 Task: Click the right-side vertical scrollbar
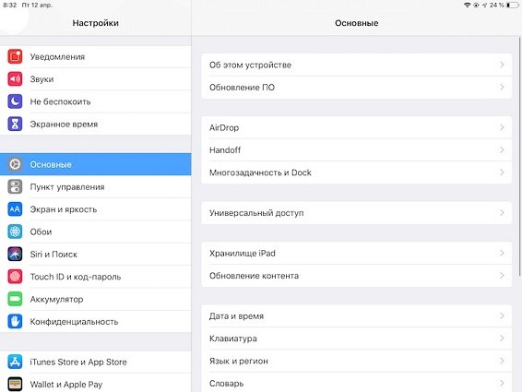click(x=519, y=157)
